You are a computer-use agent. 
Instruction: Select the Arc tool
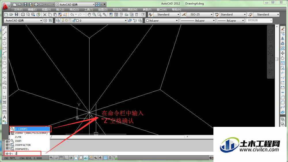pos(4,53)
